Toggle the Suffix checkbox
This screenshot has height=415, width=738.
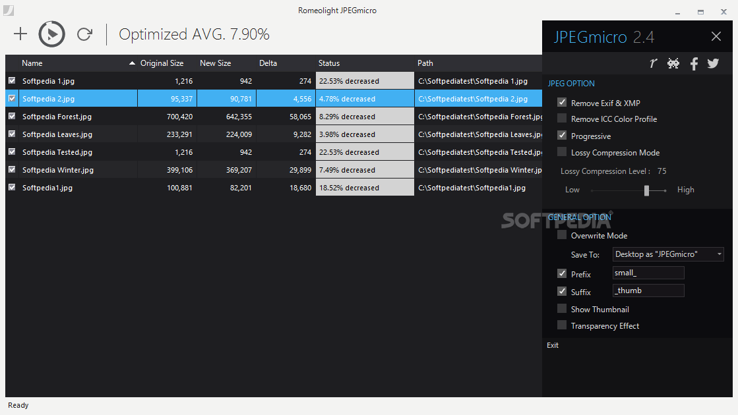click(x=562, y=291)
